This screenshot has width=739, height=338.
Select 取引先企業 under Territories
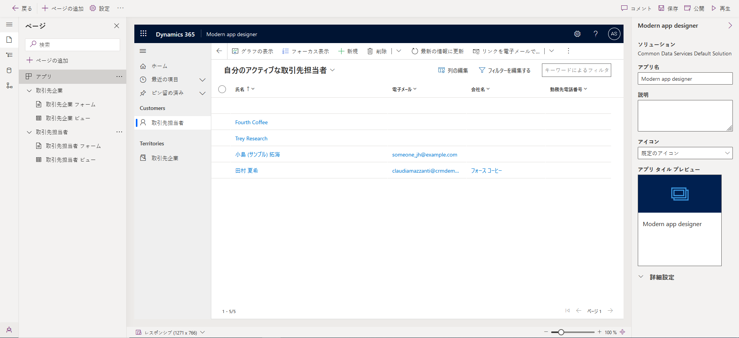(172, 158)
